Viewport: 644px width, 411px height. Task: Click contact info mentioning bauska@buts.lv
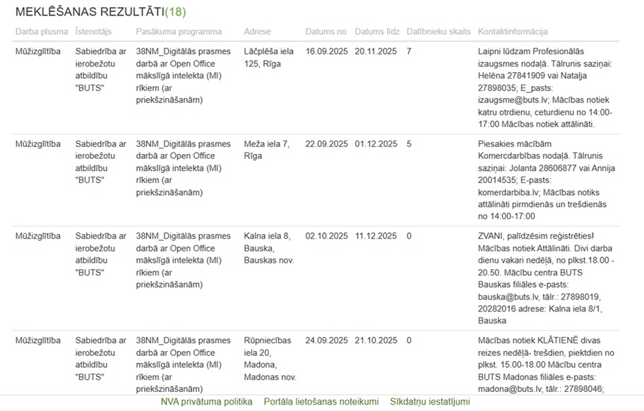pyautogui.click(x=546, y=278)
